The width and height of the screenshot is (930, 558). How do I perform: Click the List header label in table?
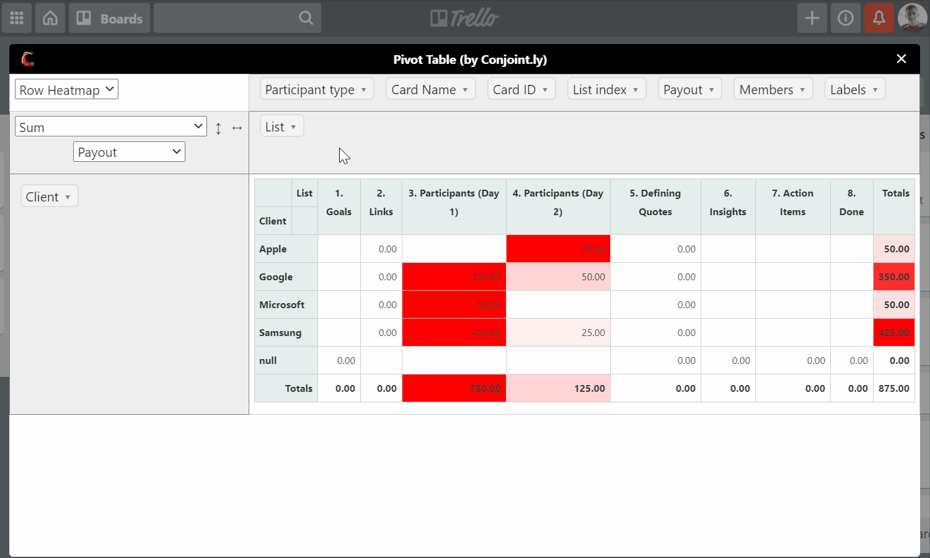click(304, 193)
